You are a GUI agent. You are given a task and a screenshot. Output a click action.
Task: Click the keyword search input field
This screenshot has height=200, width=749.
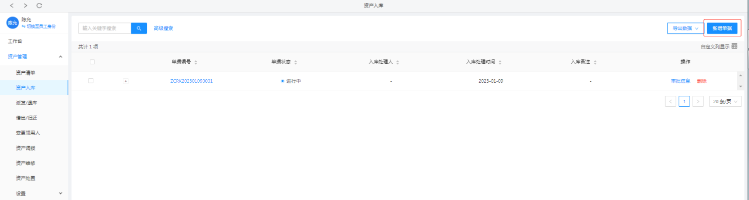click(105, 28)
